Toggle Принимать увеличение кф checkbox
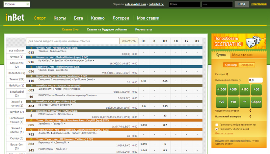The image size is (270, 154). [217, 129]
